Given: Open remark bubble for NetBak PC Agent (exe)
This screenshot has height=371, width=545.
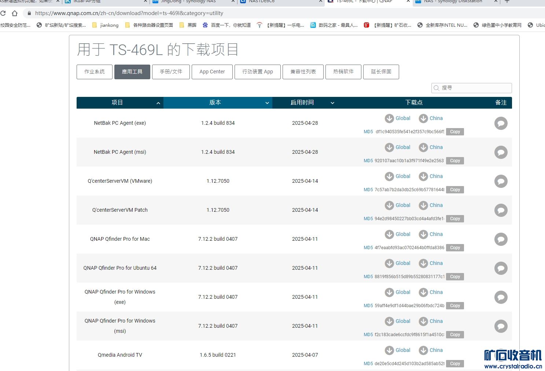Looking at the screenshot, I should 501,123.
